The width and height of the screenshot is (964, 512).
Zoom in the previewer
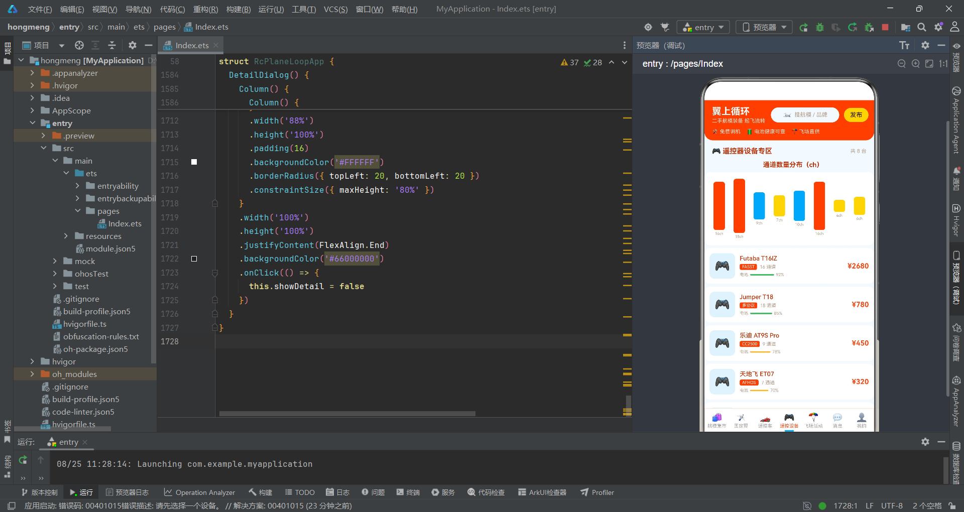916,64
